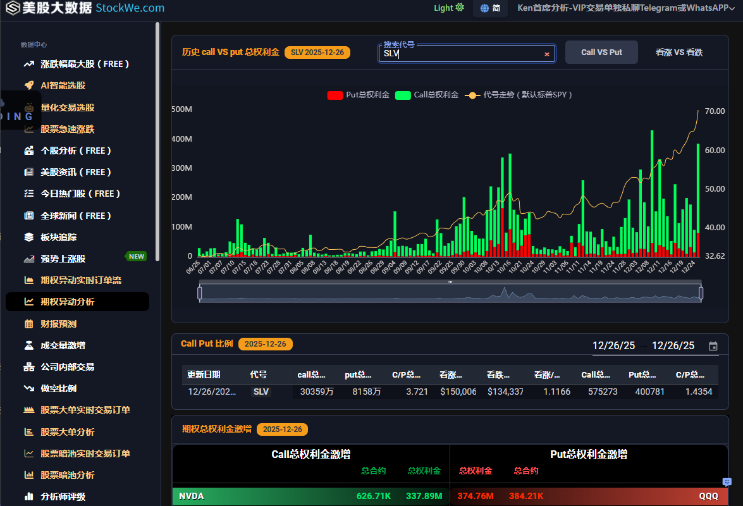Clear the SLV search field with the X
Viewport: 743px width, 506px height.
click(x=547, y=54)
